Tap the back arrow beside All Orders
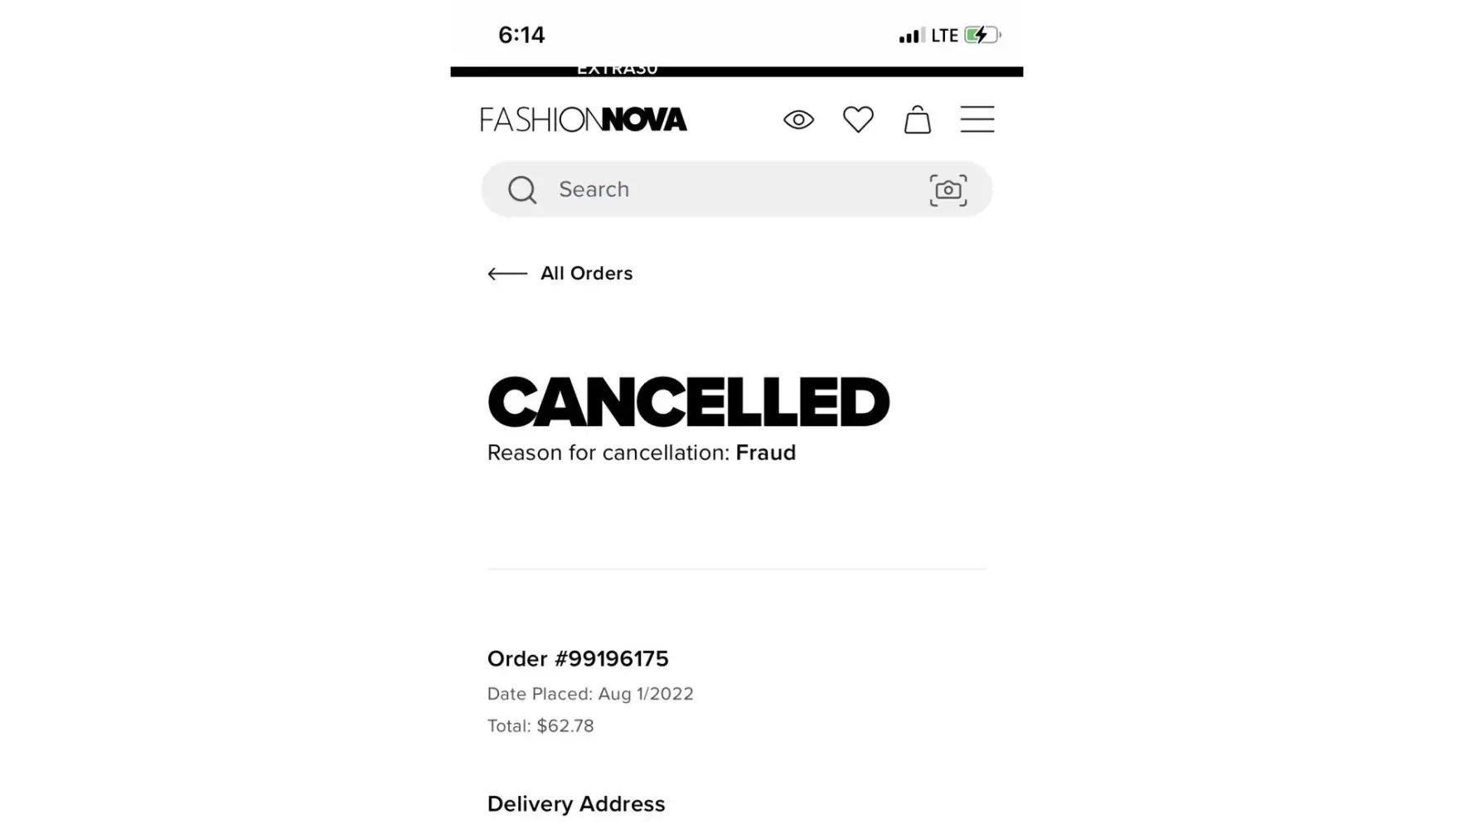Image resolution: width=1474 pixels, height=829 pixels. [507, 274]
